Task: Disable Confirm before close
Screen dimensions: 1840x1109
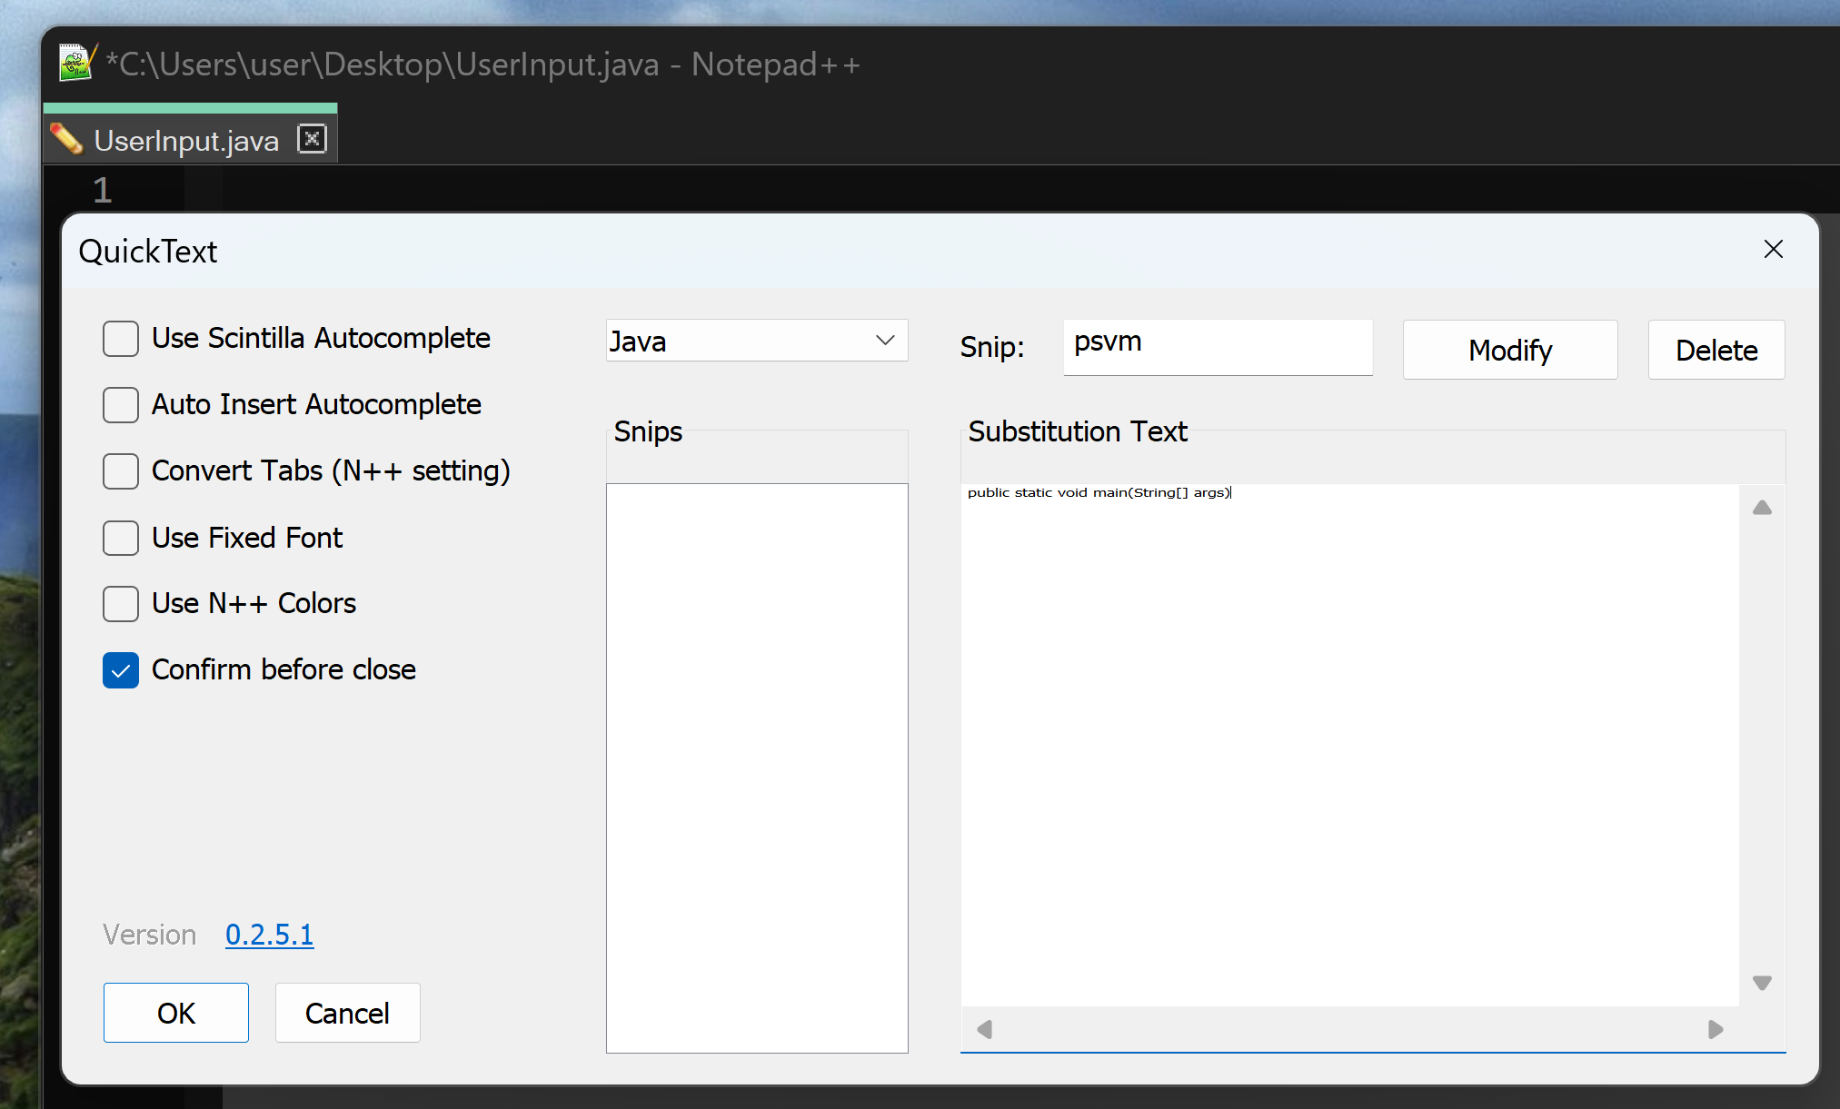Action: (120, 670)
